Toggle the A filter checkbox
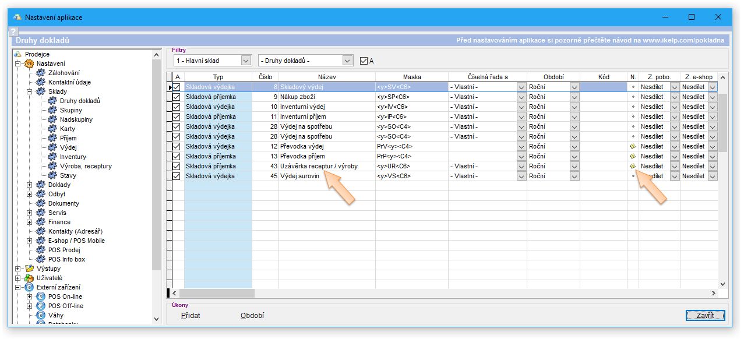Screen dimensions: 744x339 [364, 61]
